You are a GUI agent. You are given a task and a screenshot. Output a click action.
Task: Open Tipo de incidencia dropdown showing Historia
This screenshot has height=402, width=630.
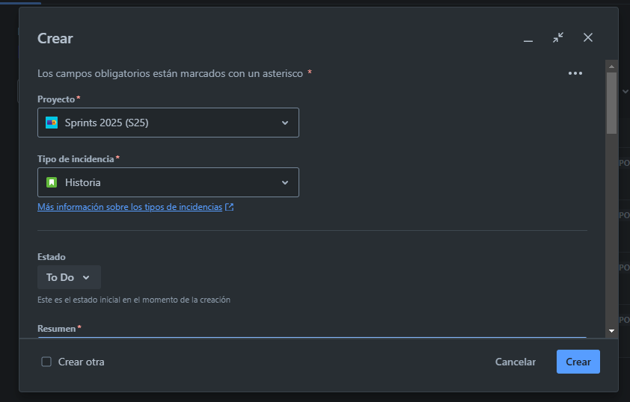(x=168, y=182)
